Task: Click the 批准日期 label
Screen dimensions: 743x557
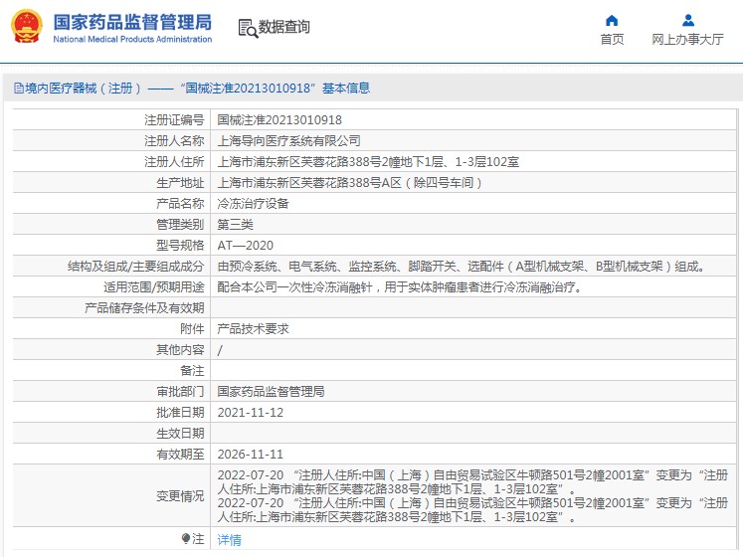Action: (x=180, y=412)
